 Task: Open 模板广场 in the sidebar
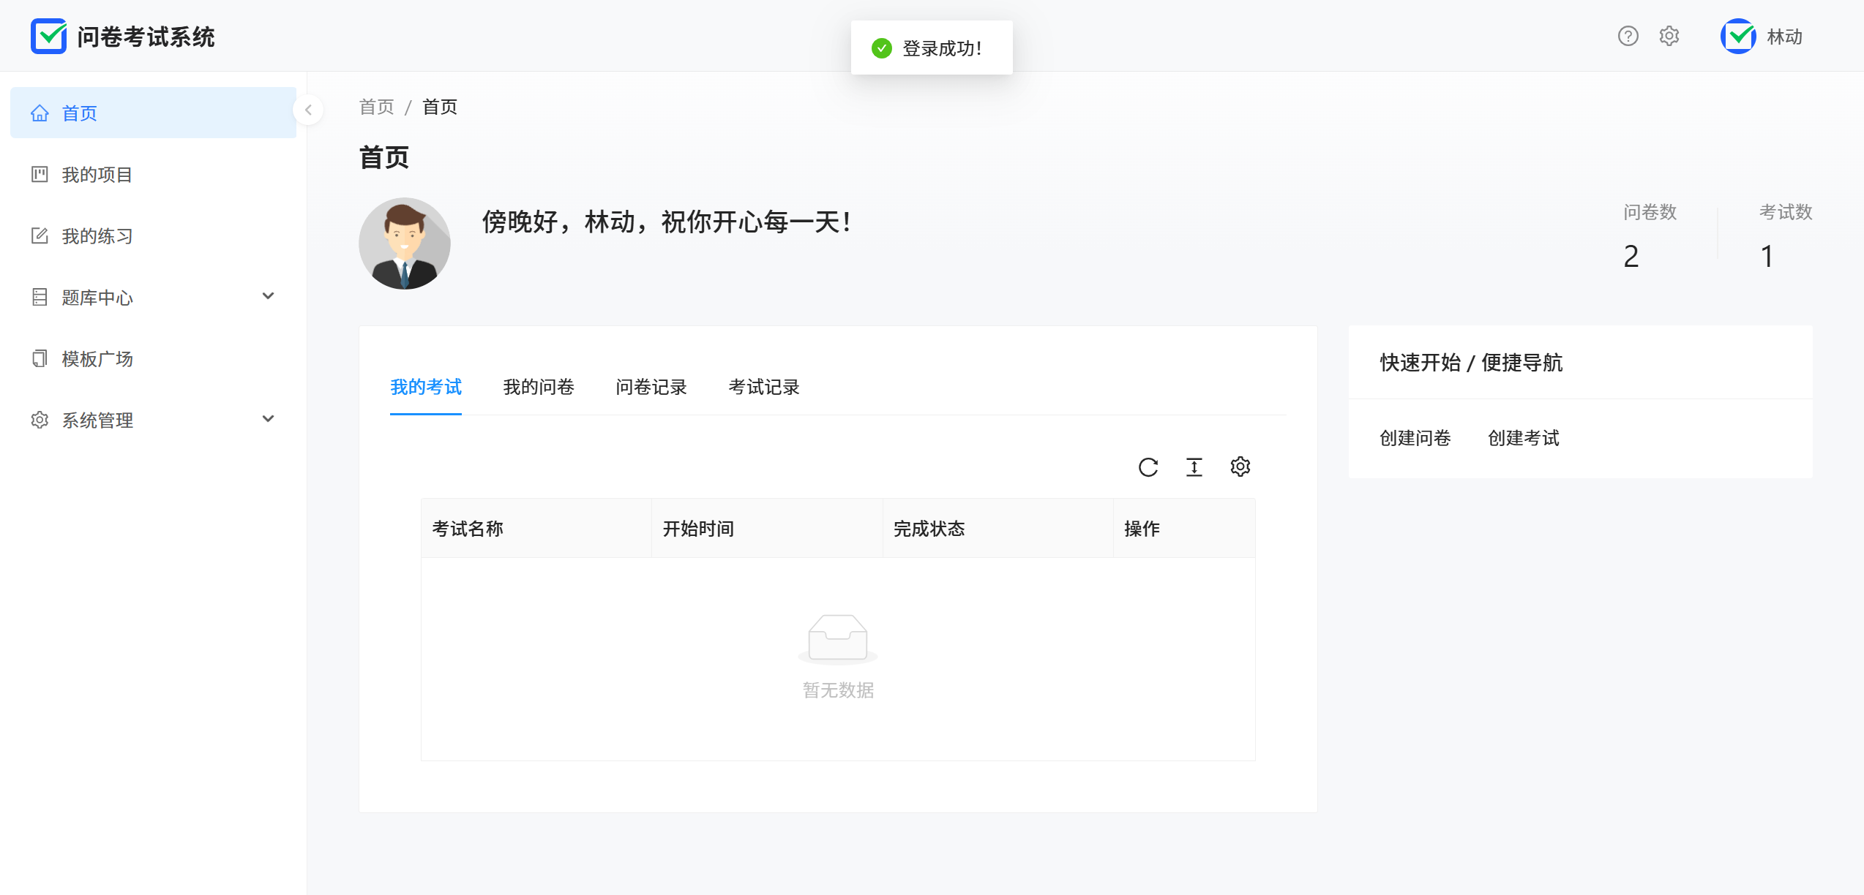(97, 359)
